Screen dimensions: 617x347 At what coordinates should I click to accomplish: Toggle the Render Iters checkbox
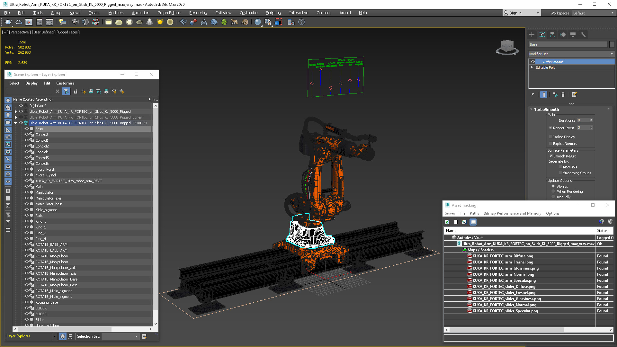click(x=551, y=128)
